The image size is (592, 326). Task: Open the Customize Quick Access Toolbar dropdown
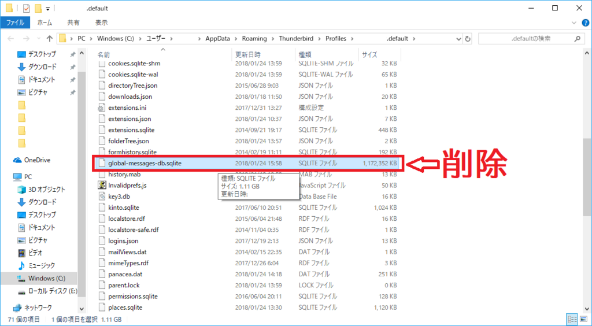click(x=48, y=8)
